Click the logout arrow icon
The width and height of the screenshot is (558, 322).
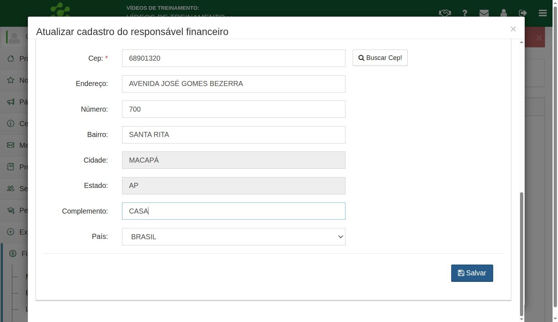tap(523, 13)
